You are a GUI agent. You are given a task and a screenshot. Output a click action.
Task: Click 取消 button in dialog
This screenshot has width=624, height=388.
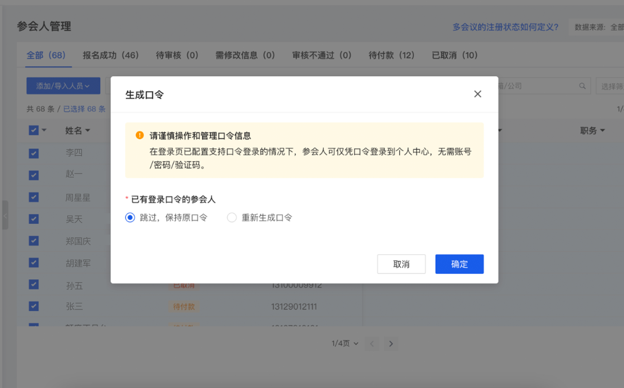click(401, 264)
